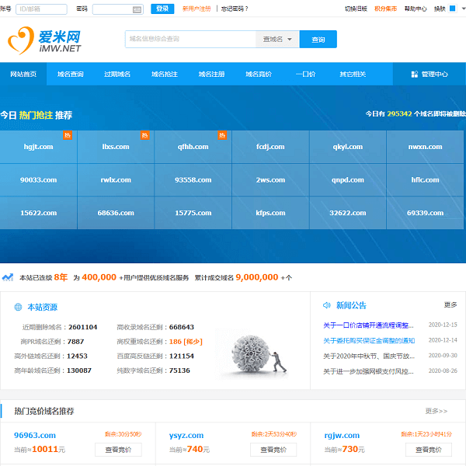
Task: Click the hot badge on hgjt.com
Action: tap(68, 135)
